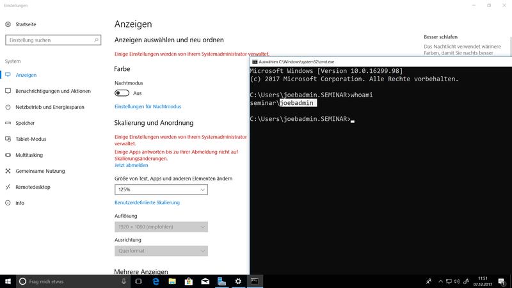
Task: Switch to the cmd taskbar icon
Action: (255, 281)
